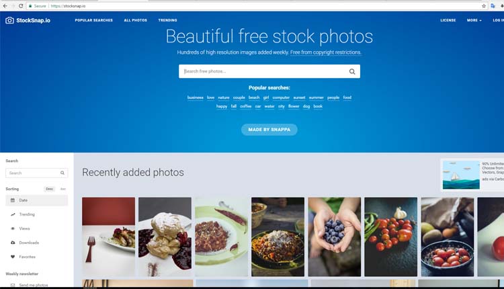
Task: Bookmark the page using the star icon
Action: (484, 6)
